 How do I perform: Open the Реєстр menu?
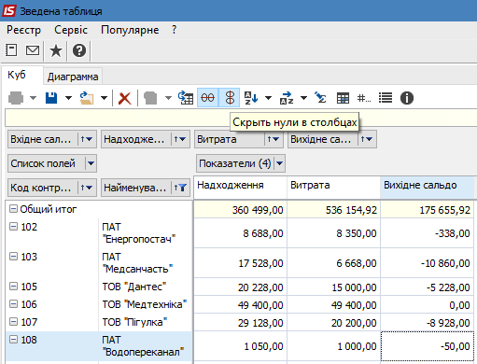(23, 30)
